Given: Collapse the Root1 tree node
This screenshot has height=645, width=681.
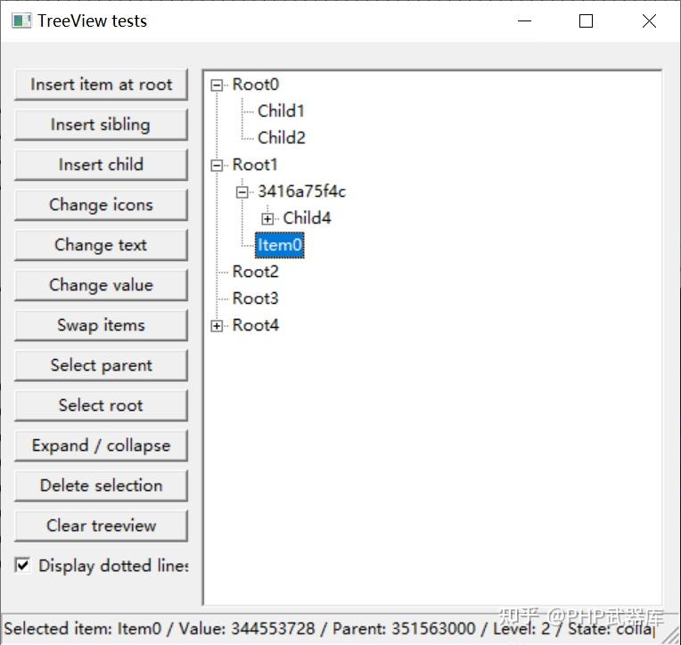Looking at the screenshot, I should [217, 166].
